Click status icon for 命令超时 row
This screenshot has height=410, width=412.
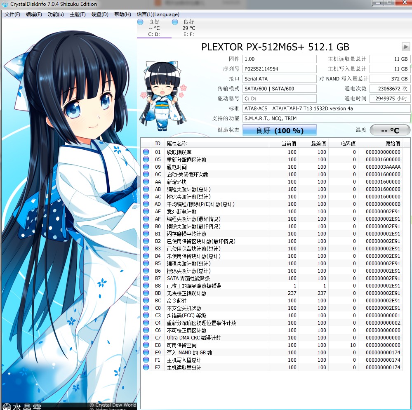pos(146,300)
